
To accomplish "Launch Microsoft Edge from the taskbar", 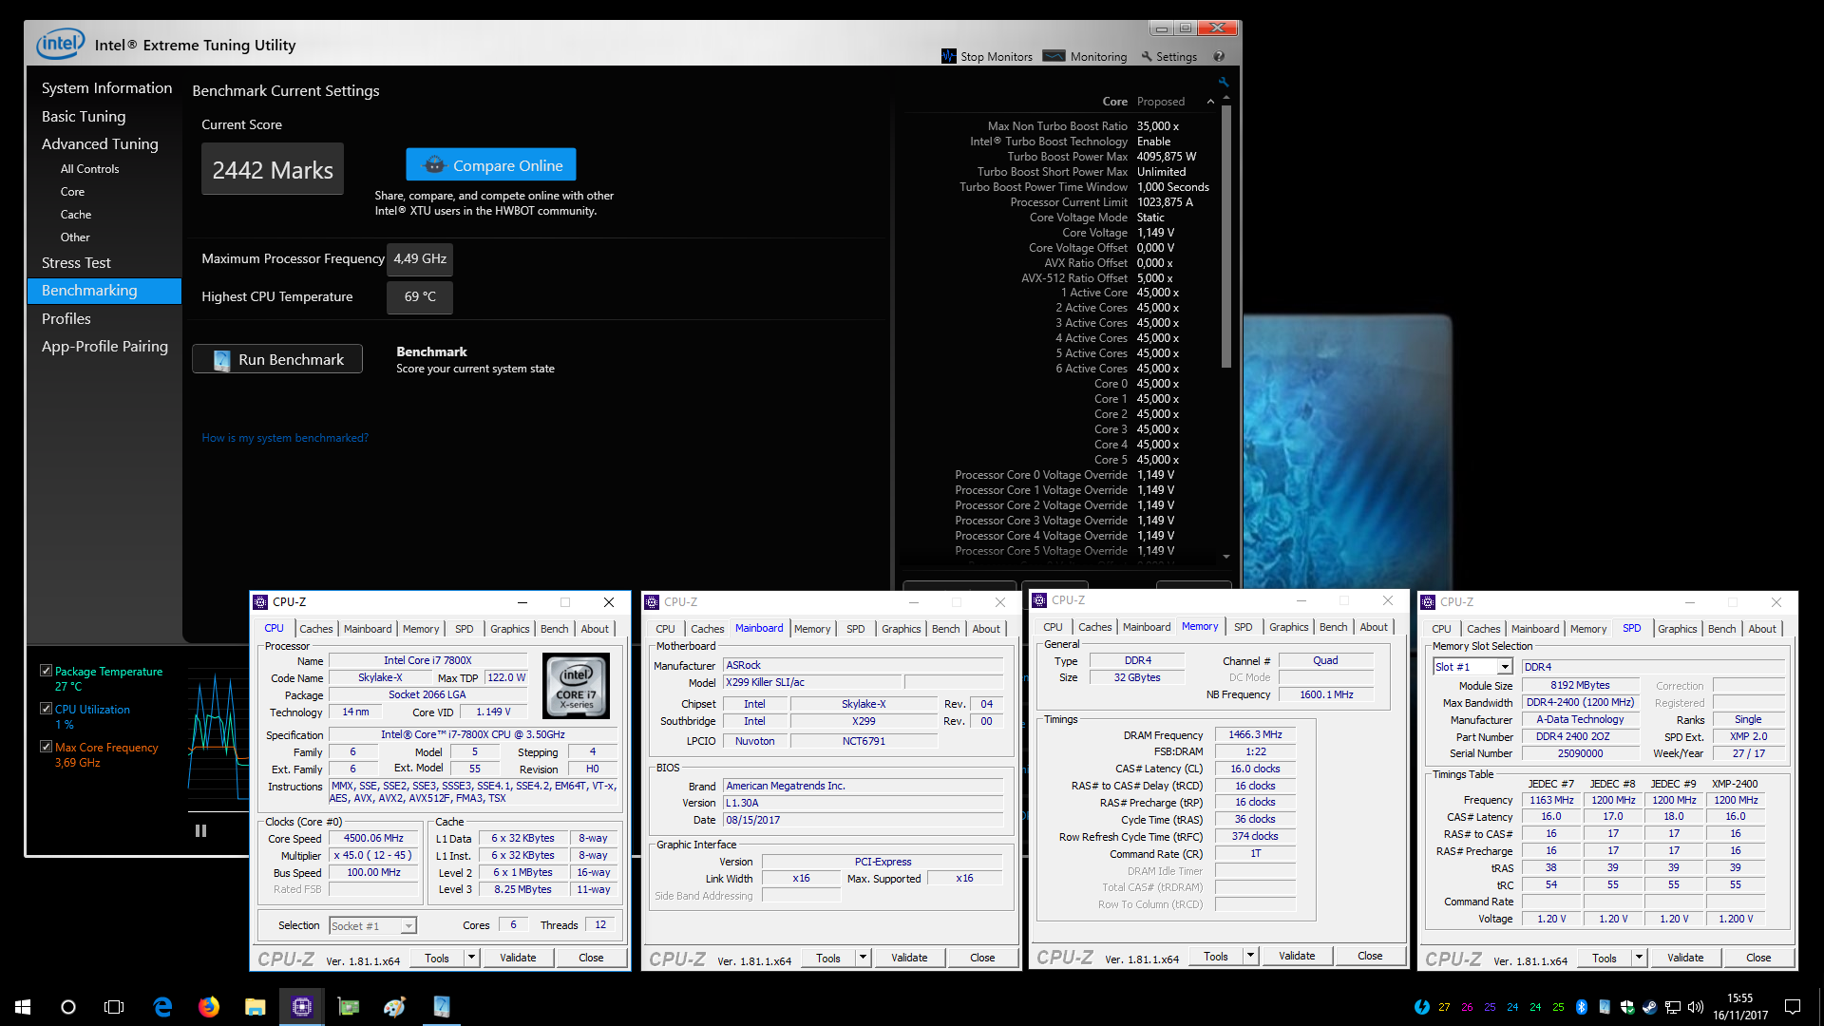I will click(162, 1007).
